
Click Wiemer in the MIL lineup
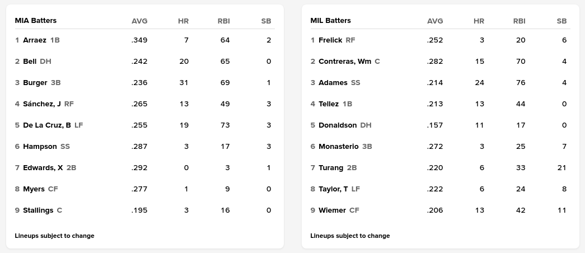coord(332,210)
